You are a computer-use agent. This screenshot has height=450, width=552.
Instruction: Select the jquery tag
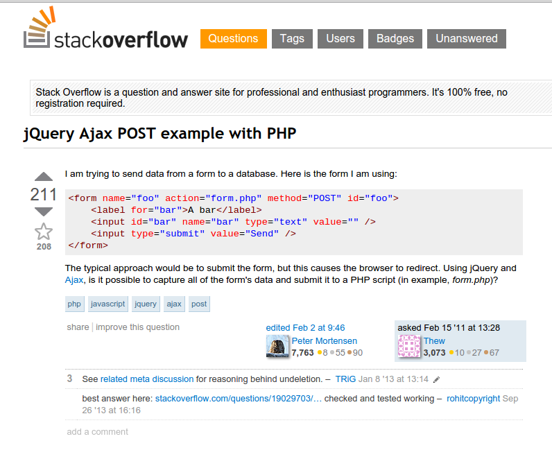click(x=146, y=304)
